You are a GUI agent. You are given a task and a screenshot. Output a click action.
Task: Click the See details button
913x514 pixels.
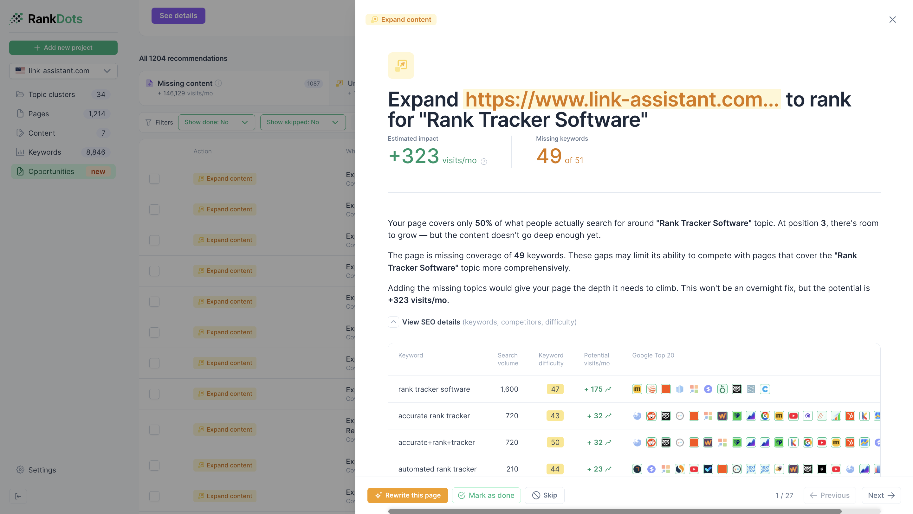coord(178,16)
